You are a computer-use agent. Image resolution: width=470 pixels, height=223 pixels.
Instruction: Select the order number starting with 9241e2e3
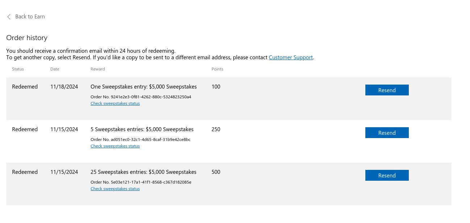click(151, 97)
